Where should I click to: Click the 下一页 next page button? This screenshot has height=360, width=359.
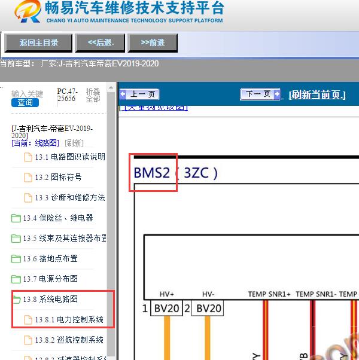[x=260, y=94]
